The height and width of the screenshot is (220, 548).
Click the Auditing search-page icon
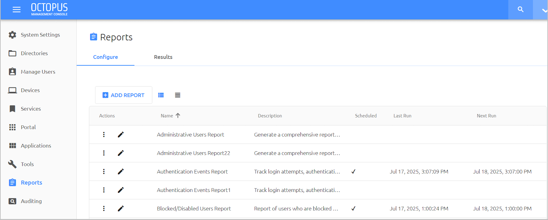12,201
